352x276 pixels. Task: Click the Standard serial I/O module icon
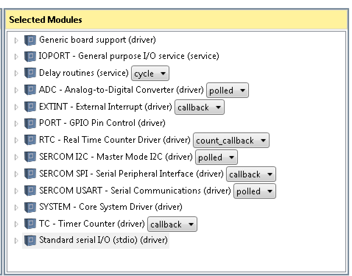coord(30,240)
